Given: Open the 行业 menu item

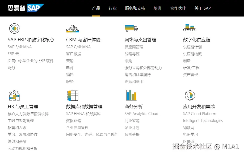Looking at the screenshot, I should (112, 8).
